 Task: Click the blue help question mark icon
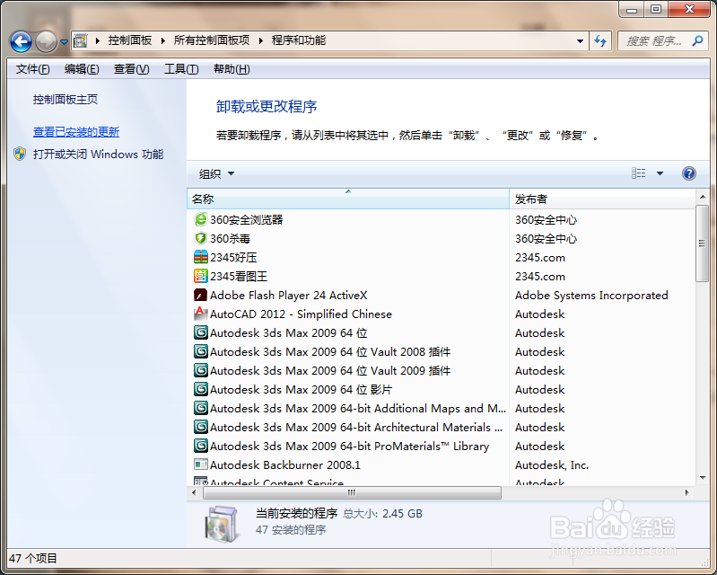(x=688, y=173)
